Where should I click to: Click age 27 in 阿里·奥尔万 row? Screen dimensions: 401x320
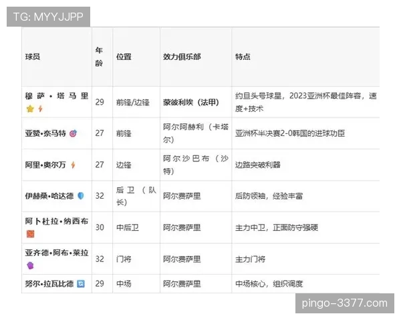[x=100, y=165]
